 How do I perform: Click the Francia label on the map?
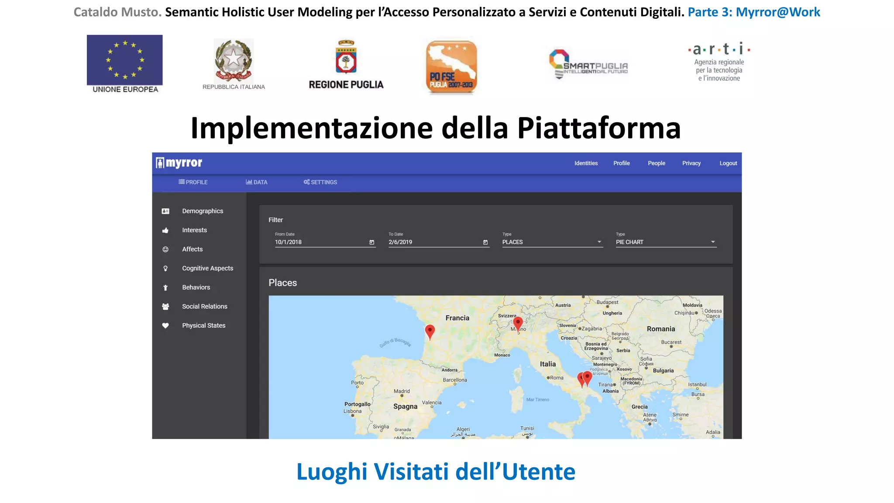[x=457, y=318]
